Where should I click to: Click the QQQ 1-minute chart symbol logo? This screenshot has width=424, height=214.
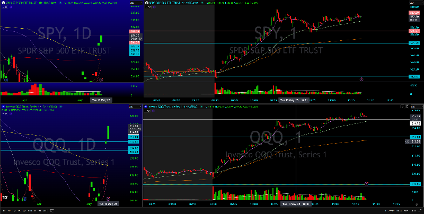pos(145,106)
